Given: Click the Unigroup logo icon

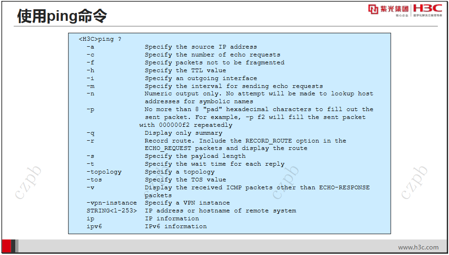Looking at the screenshot, I should (373, 9).
